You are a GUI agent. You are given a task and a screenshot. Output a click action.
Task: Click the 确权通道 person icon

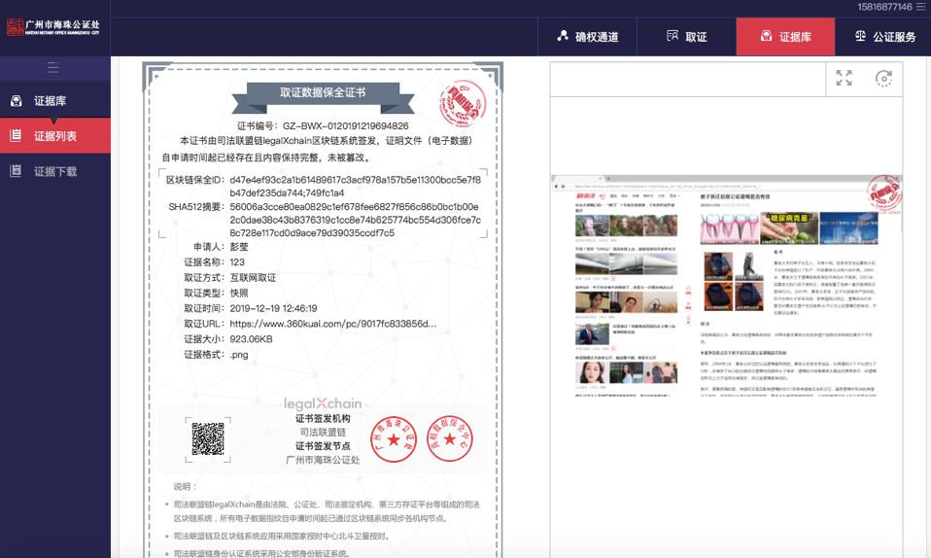(x=563, y=36)
